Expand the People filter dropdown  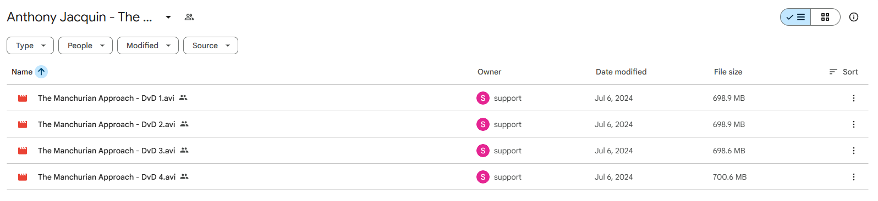point(85,45)
